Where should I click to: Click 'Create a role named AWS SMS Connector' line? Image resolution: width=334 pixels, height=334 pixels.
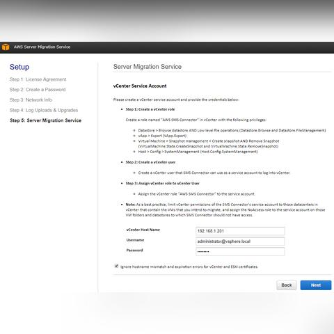(x=196, y=120)
